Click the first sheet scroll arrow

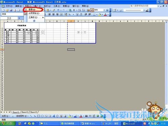tap(1, 112)
